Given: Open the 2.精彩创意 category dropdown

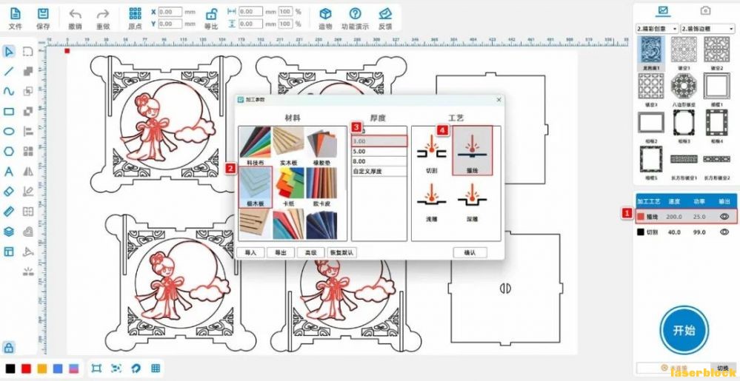Looking at the screenshot, I should coord(657,30).
